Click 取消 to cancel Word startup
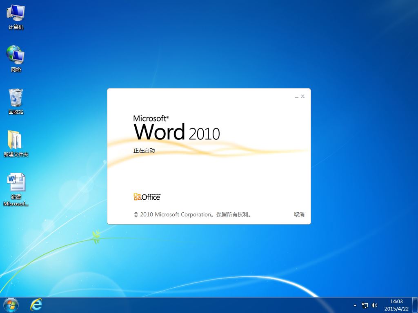 tap(299, 214)
